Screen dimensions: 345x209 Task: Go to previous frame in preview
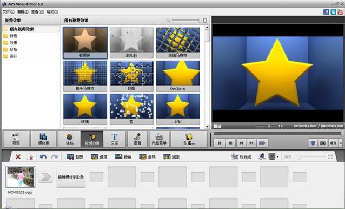[241, 143]
